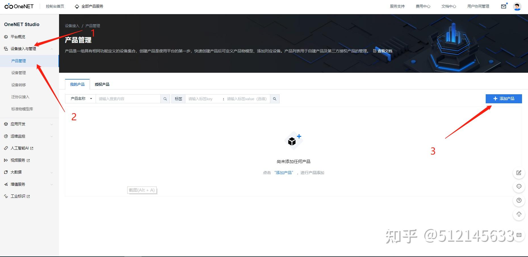Viewport: 528px width, 257px height.
Task: Open 用户协同管理 in the top bar
Action: click(478, 6)
